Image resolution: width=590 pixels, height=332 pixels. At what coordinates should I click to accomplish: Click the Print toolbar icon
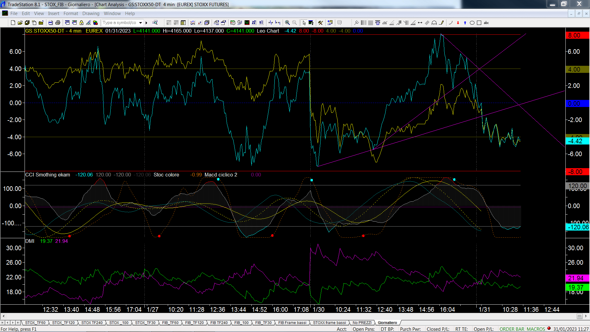click(x=57, y=23)
